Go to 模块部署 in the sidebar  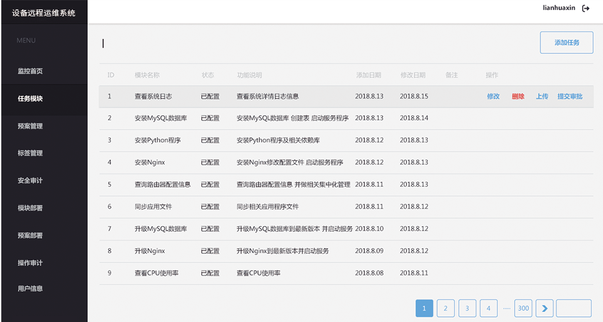(x=30, y=208)
